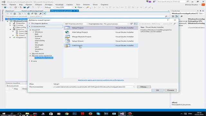Image resolution: width=206 pixels, height=116 pixels.
Task: Sort Properties panel by category
Action: (173, 16)
